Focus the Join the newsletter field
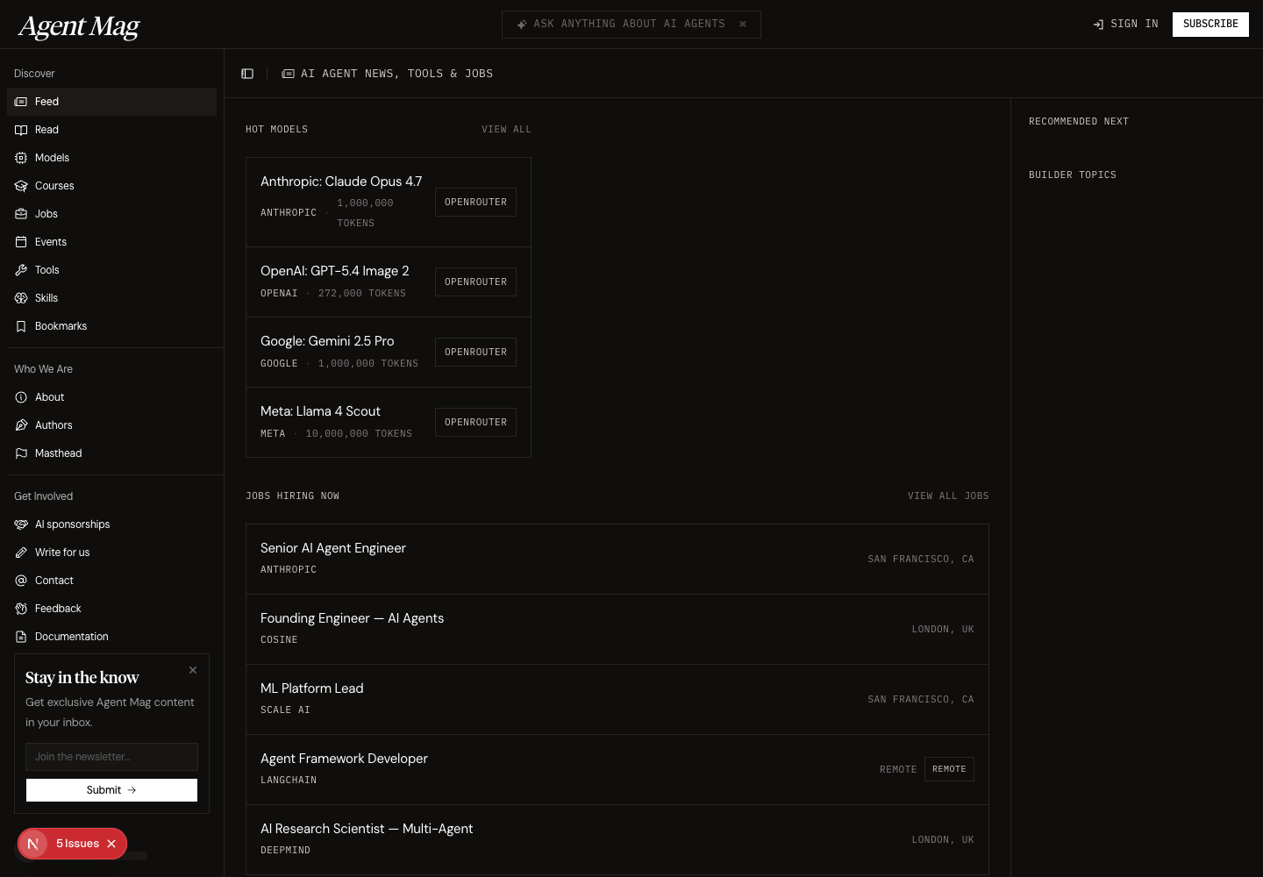The width and height of the screenshot is (1263, 877). coord(111,757)
